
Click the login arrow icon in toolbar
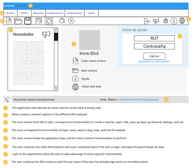(147, 21)
